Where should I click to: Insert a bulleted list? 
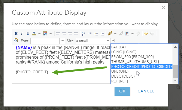click(x=90, y=34)
